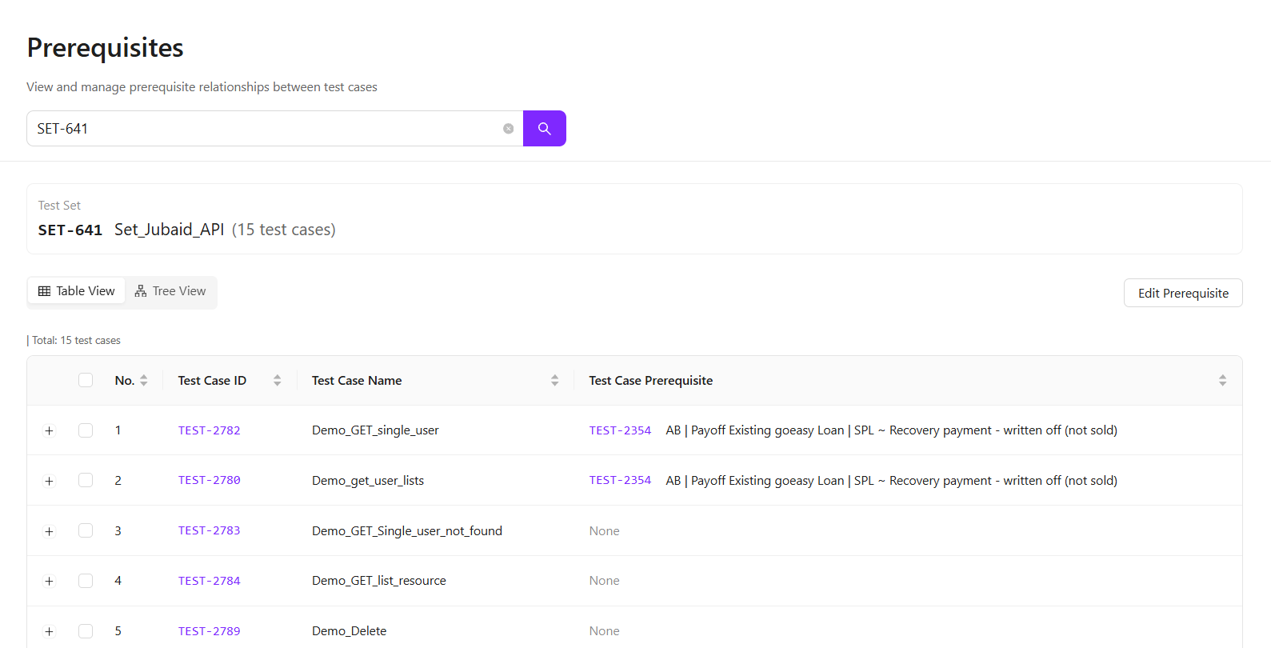This screenshot has height=648, width=1271.
Task: Toggle the select-all header checkbox
Action: pyautogui.click(x=86, y=381)
